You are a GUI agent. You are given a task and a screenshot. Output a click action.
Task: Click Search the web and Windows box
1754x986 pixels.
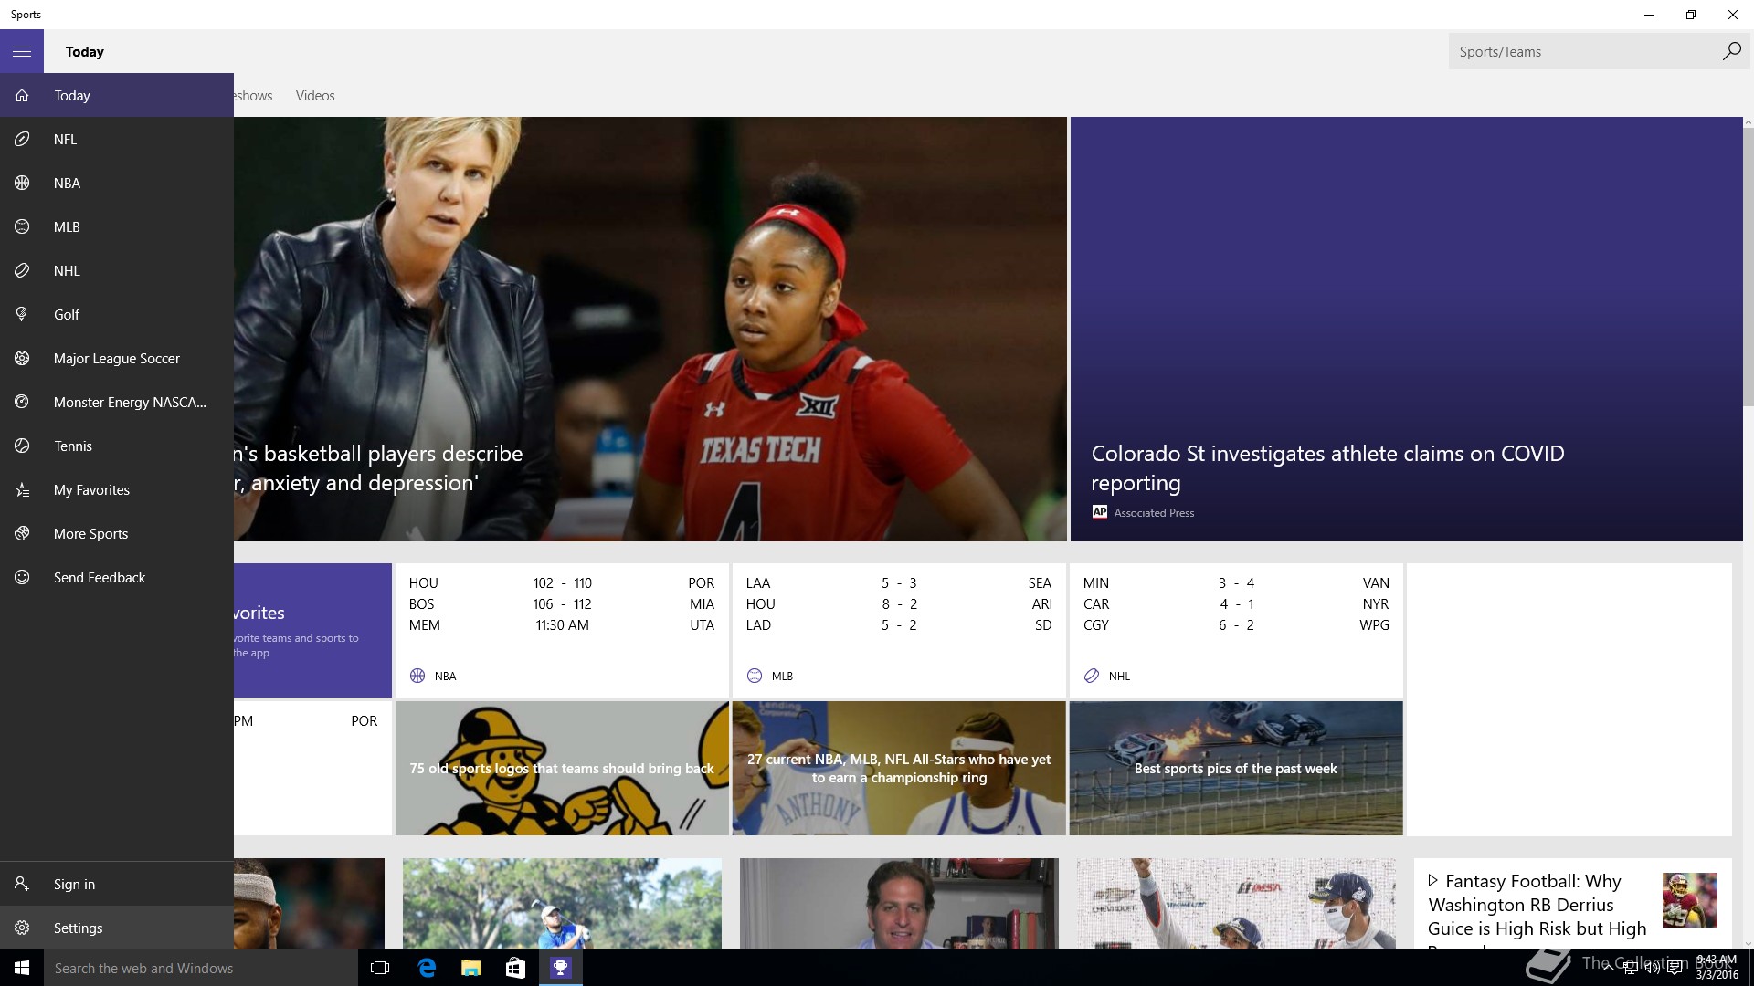pos(201,968)
